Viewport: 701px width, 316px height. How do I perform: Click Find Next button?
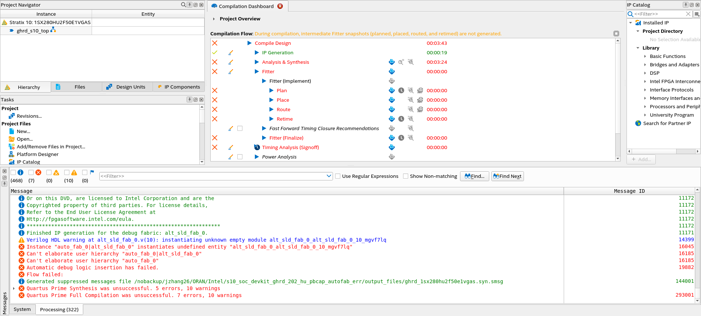(x=507, y=176)
